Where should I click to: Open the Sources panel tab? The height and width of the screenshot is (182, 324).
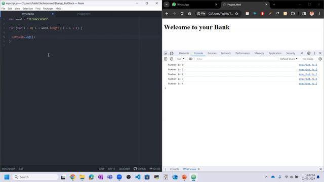click(212, 53)
